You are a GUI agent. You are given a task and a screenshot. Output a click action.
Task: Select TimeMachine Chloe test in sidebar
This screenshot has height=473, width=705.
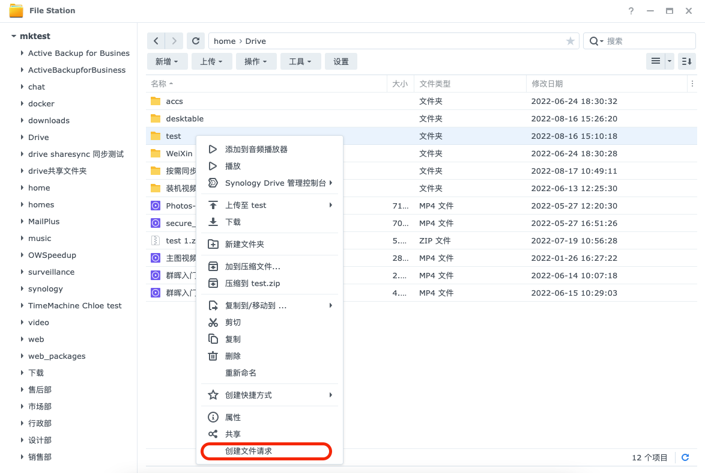(74, 305)
